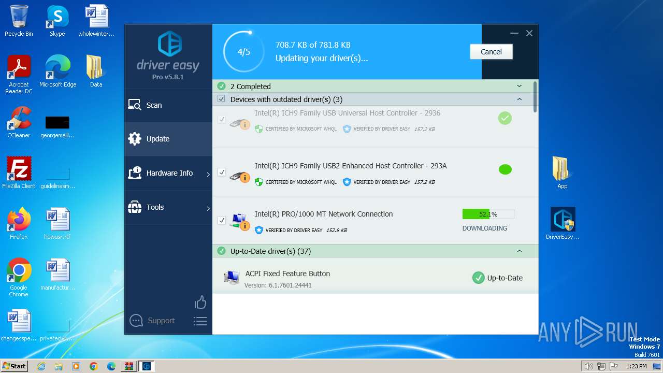
Task: Click the Support chat bubble icon
Action: coord(136,321)
